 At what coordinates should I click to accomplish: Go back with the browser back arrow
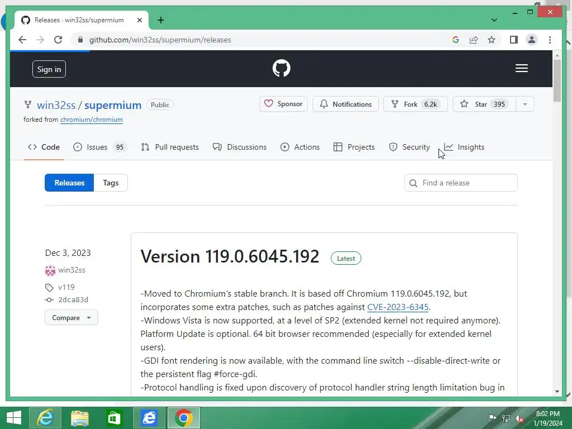[x=22, y=40]
